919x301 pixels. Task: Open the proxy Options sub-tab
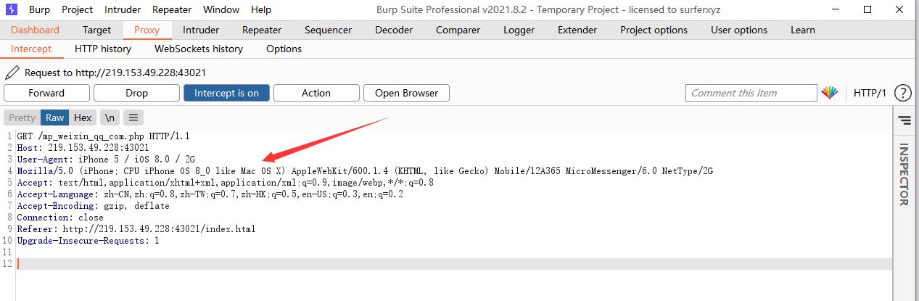tap(284, 49)
